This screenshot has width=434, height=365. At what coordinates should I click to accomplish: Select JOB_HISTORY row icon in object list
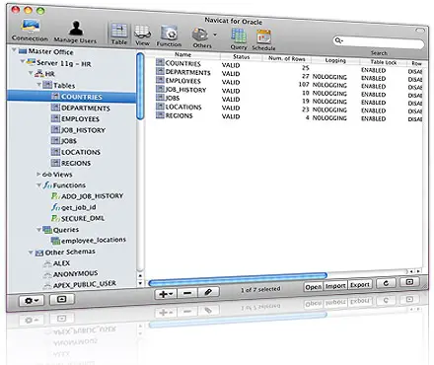pyautogui.click(x=160, y=89)
